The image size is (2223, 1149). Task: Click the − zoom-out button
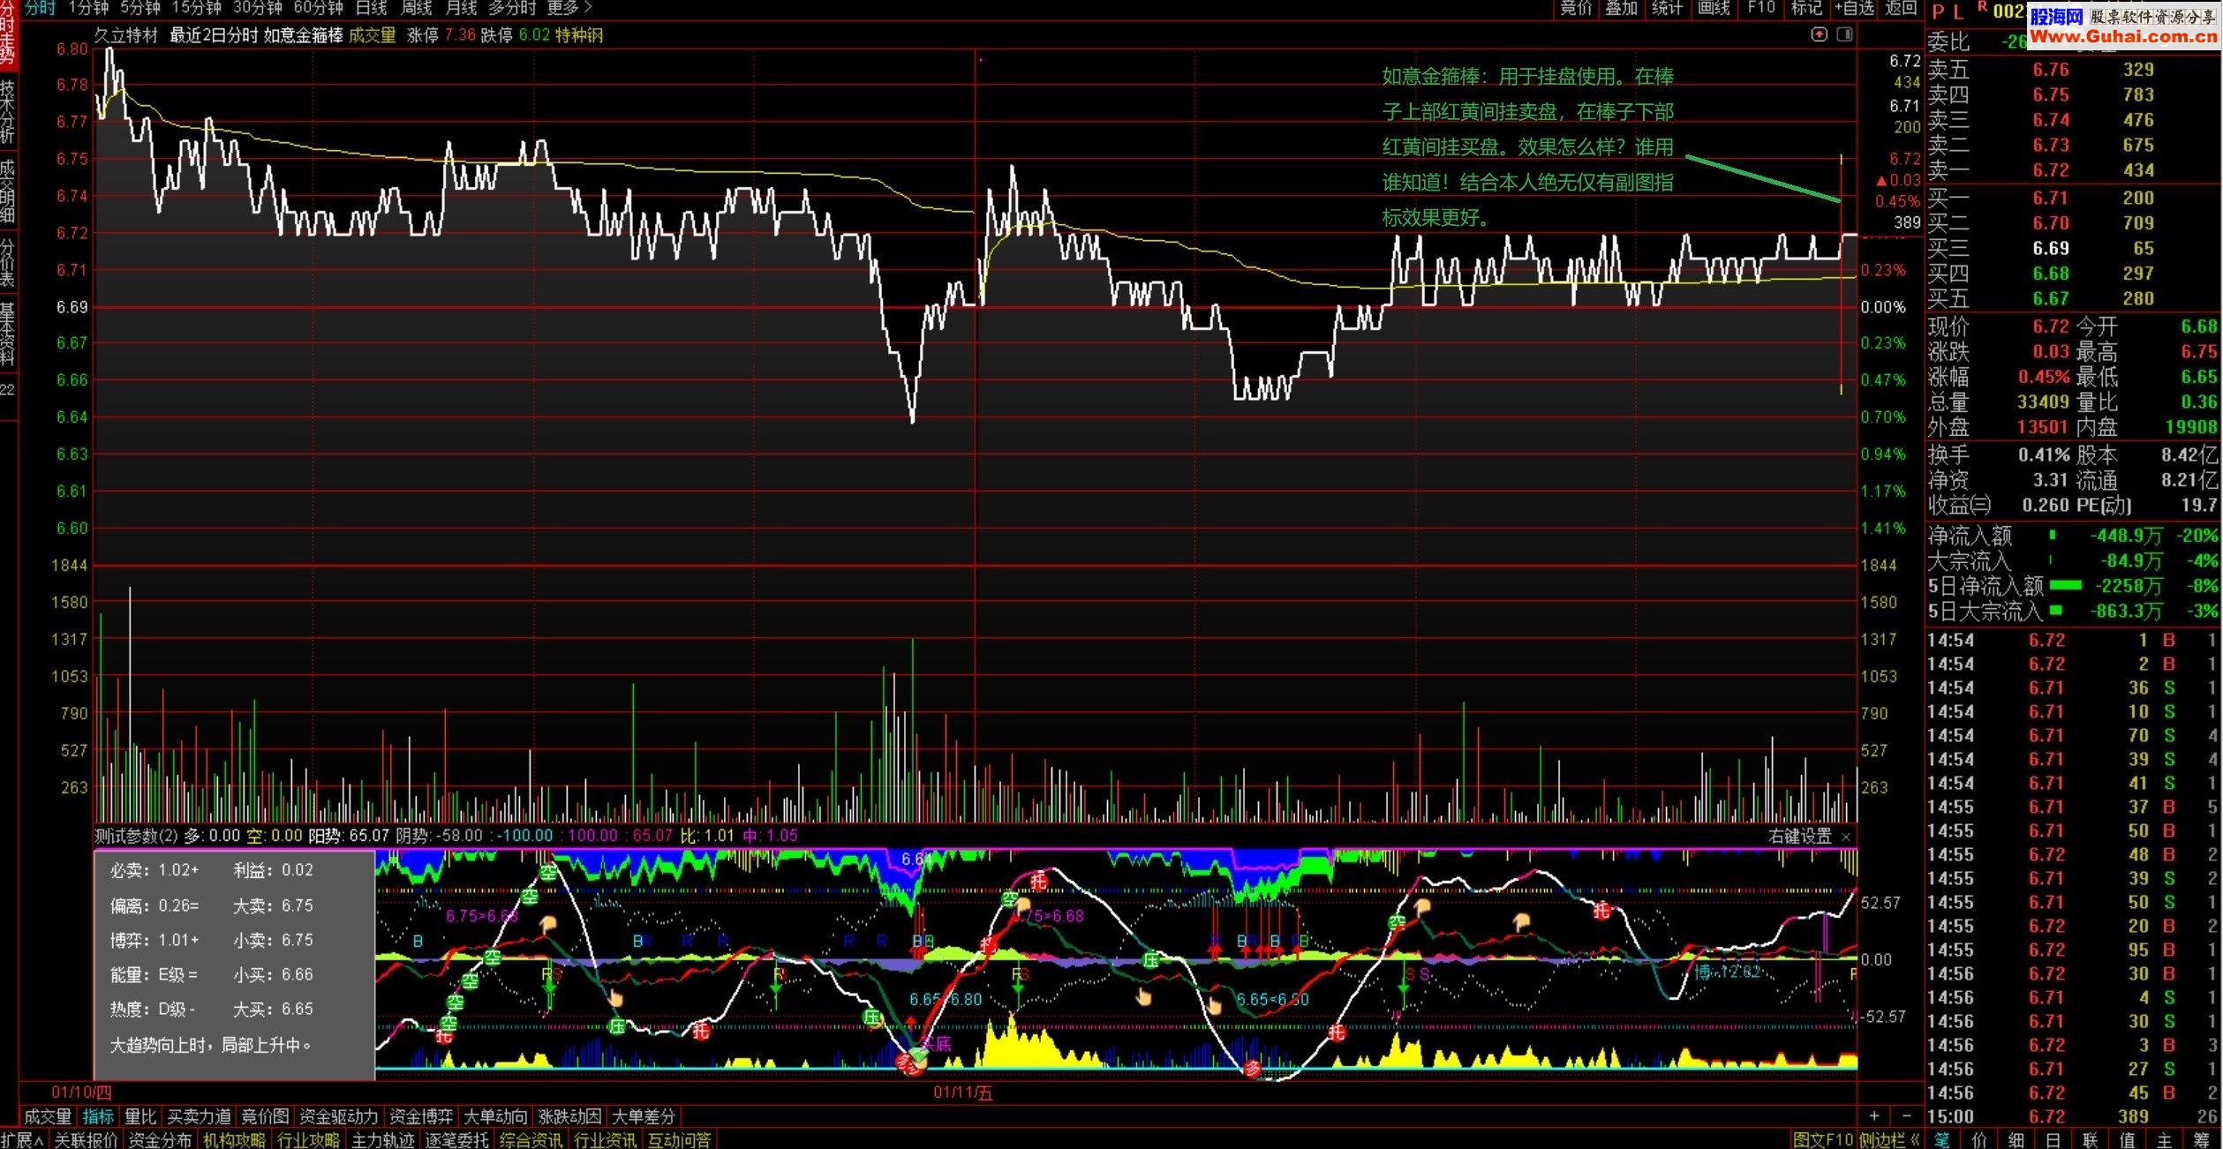(1906, 1115)
